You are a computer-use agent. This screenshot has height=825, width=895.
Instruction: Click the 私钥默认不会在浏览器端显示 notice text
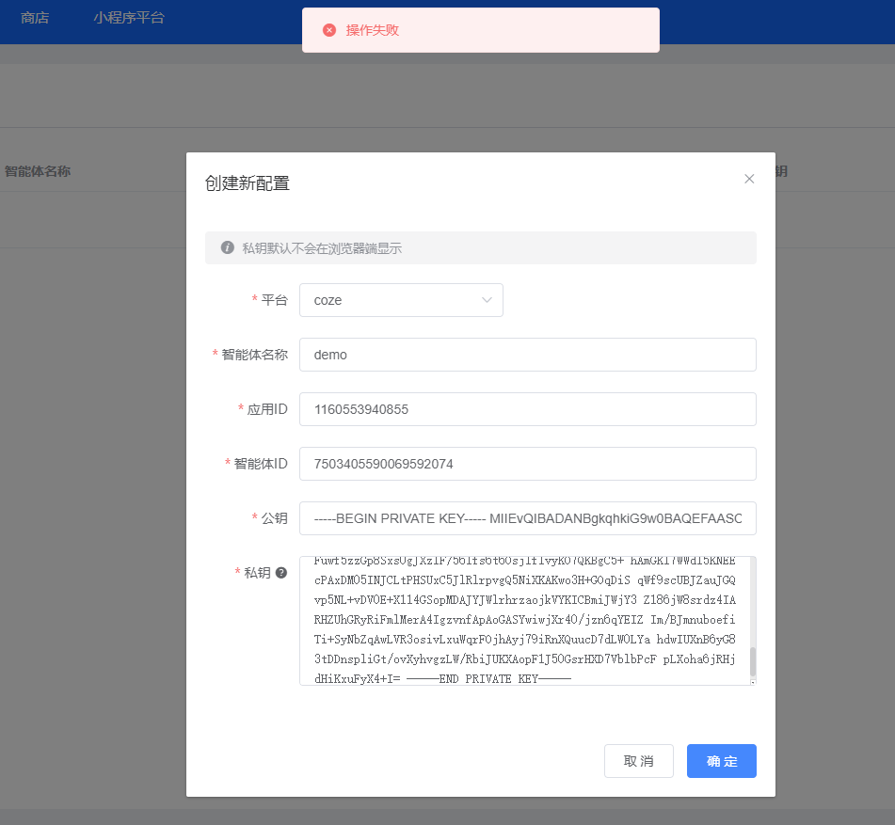tap(322, 248)
